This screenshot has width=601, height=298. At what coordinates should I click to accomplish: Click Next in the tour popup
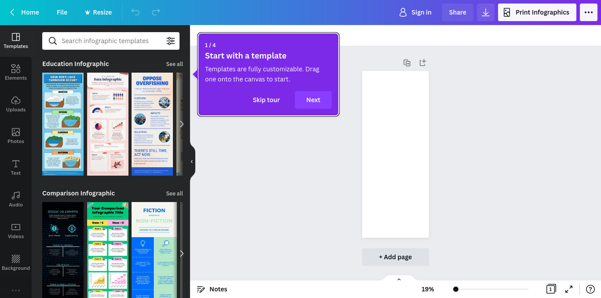(x=313, y=100)
